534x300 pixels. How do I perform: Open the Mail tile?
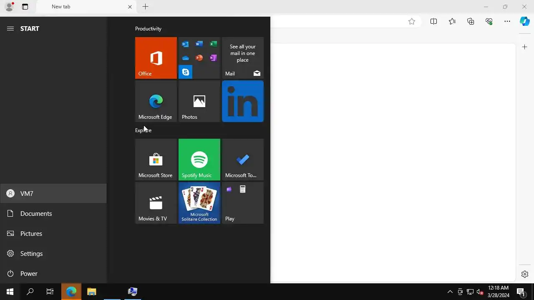point(243,58)
